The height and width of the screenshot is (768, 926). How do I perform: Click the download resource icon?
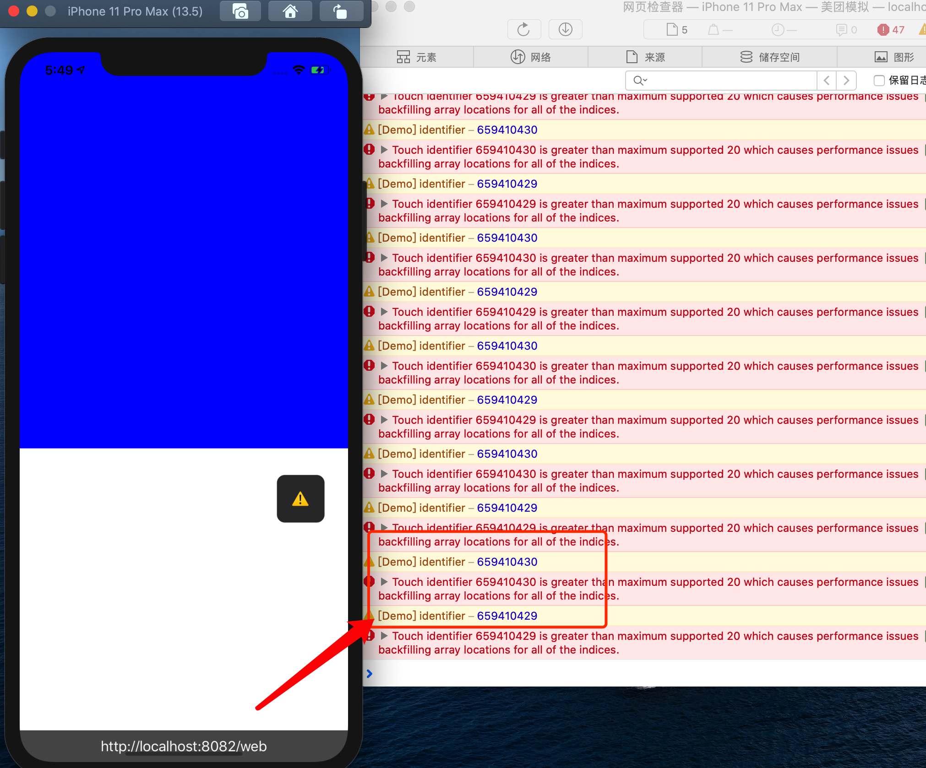point(565,29)
